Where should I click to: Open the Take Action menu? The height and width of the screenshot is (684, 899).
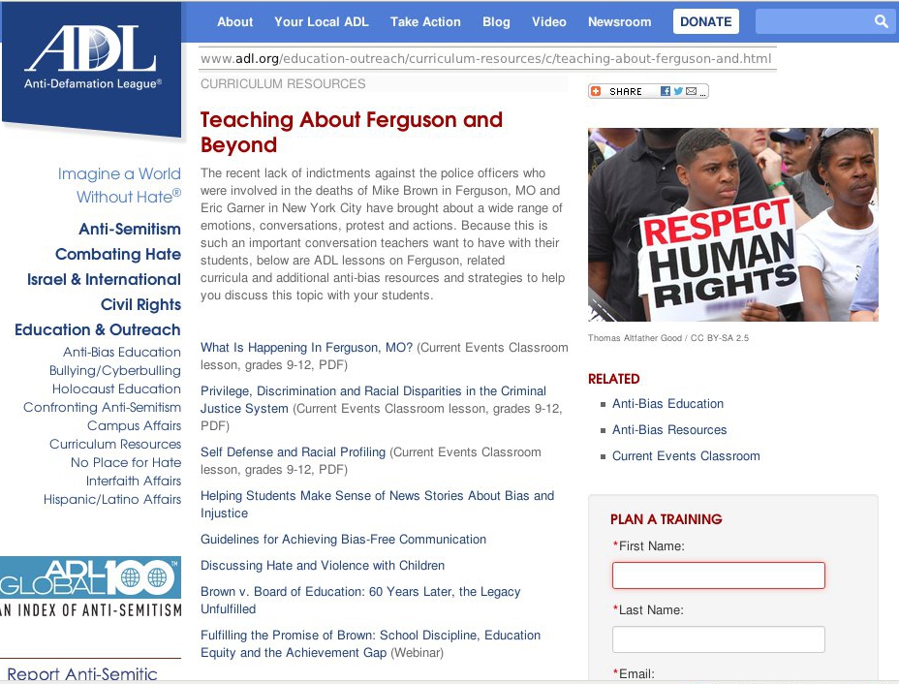tap(425, 21)
